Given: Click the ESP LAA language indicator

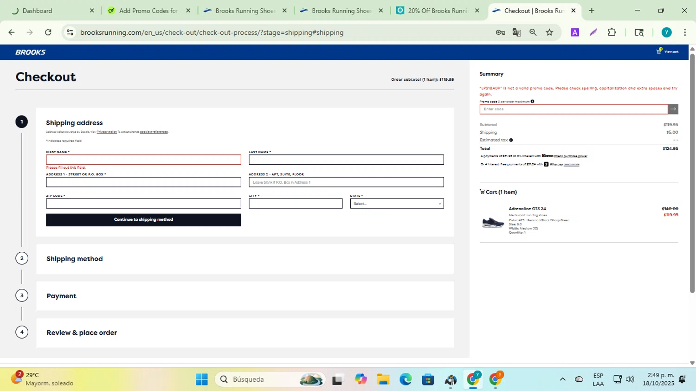Looking at the screenshot, I should [598, 379].
